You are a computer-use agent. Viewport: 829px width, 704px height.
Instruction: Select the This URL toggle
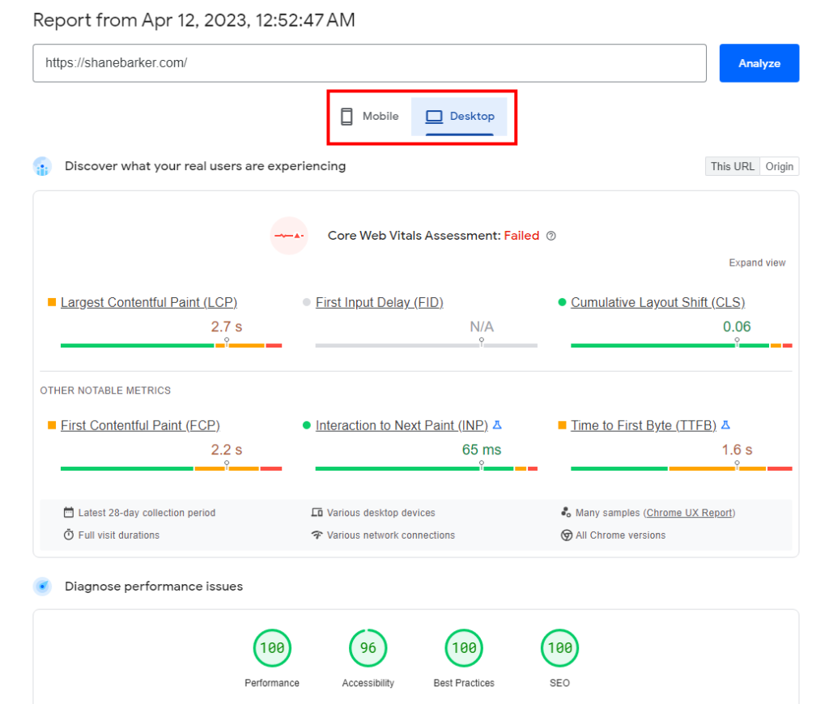pos(732,167)
